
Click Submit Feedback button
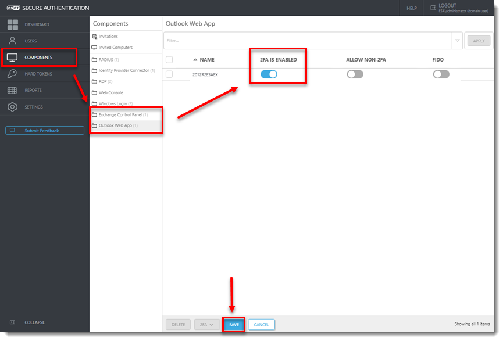(x=45, y=131)
